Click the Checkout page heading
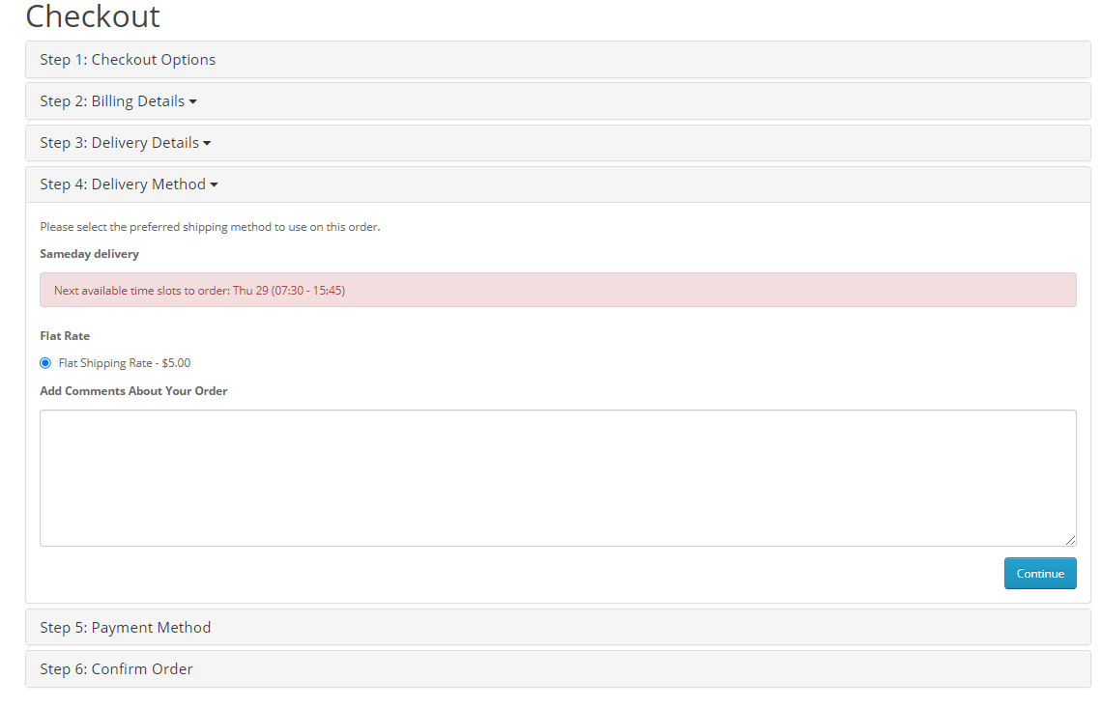This screenshot has width=1101, height=708. coord(93,16)
